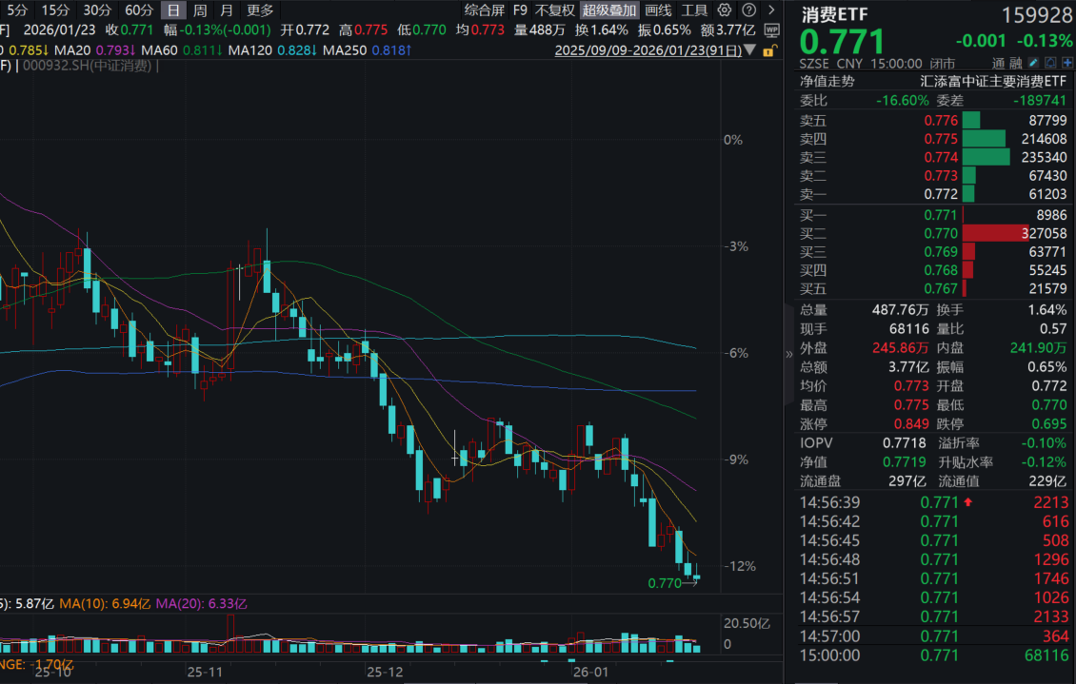Click the pencil note icon
Screen dimensions: 1076x684
[x=1030, y=61]
